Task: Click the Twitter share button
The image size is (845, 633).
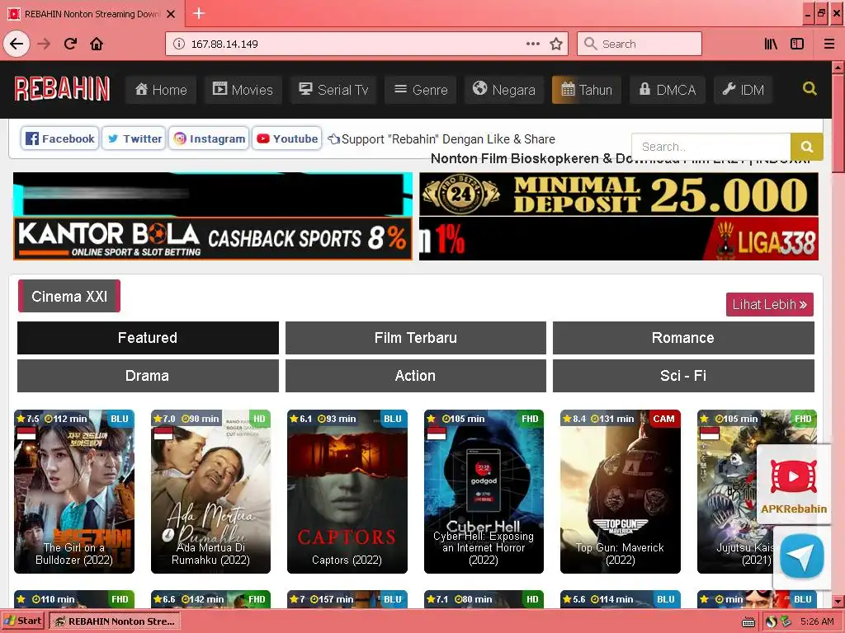Action: [x=134, y=138]
